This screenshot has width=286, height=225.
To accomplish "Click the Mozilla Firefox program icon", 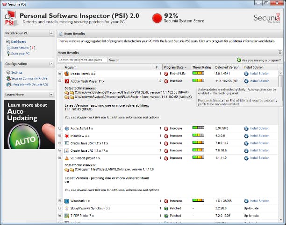I will pos(67,74).
